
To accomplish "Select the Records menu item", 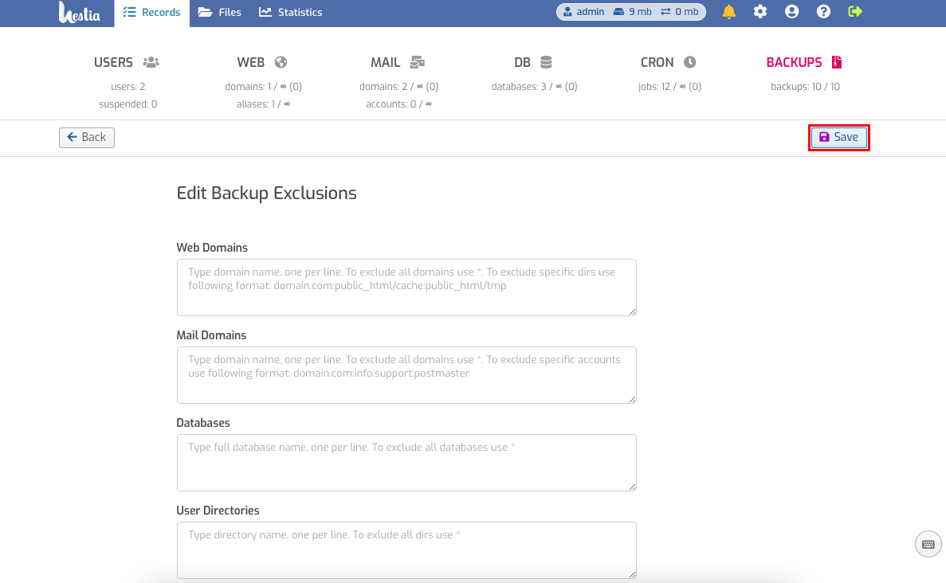I will tap(151, 13).
